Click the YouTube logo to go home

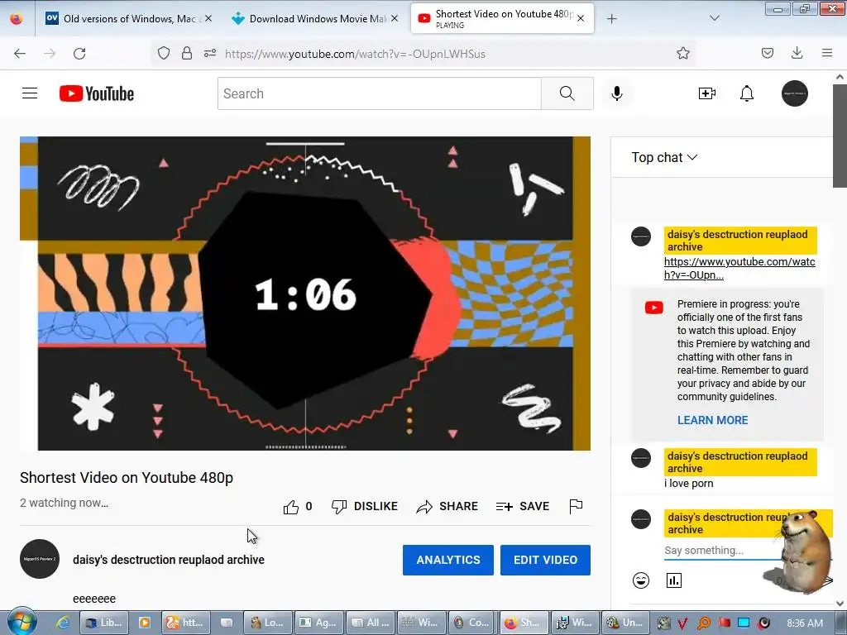pos(97,93)
